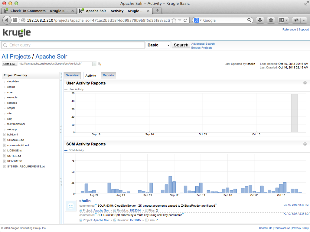Open a new browser tab with plus
Image resolution: width=310 pixels, height=232 pixels.
[157, 11]
